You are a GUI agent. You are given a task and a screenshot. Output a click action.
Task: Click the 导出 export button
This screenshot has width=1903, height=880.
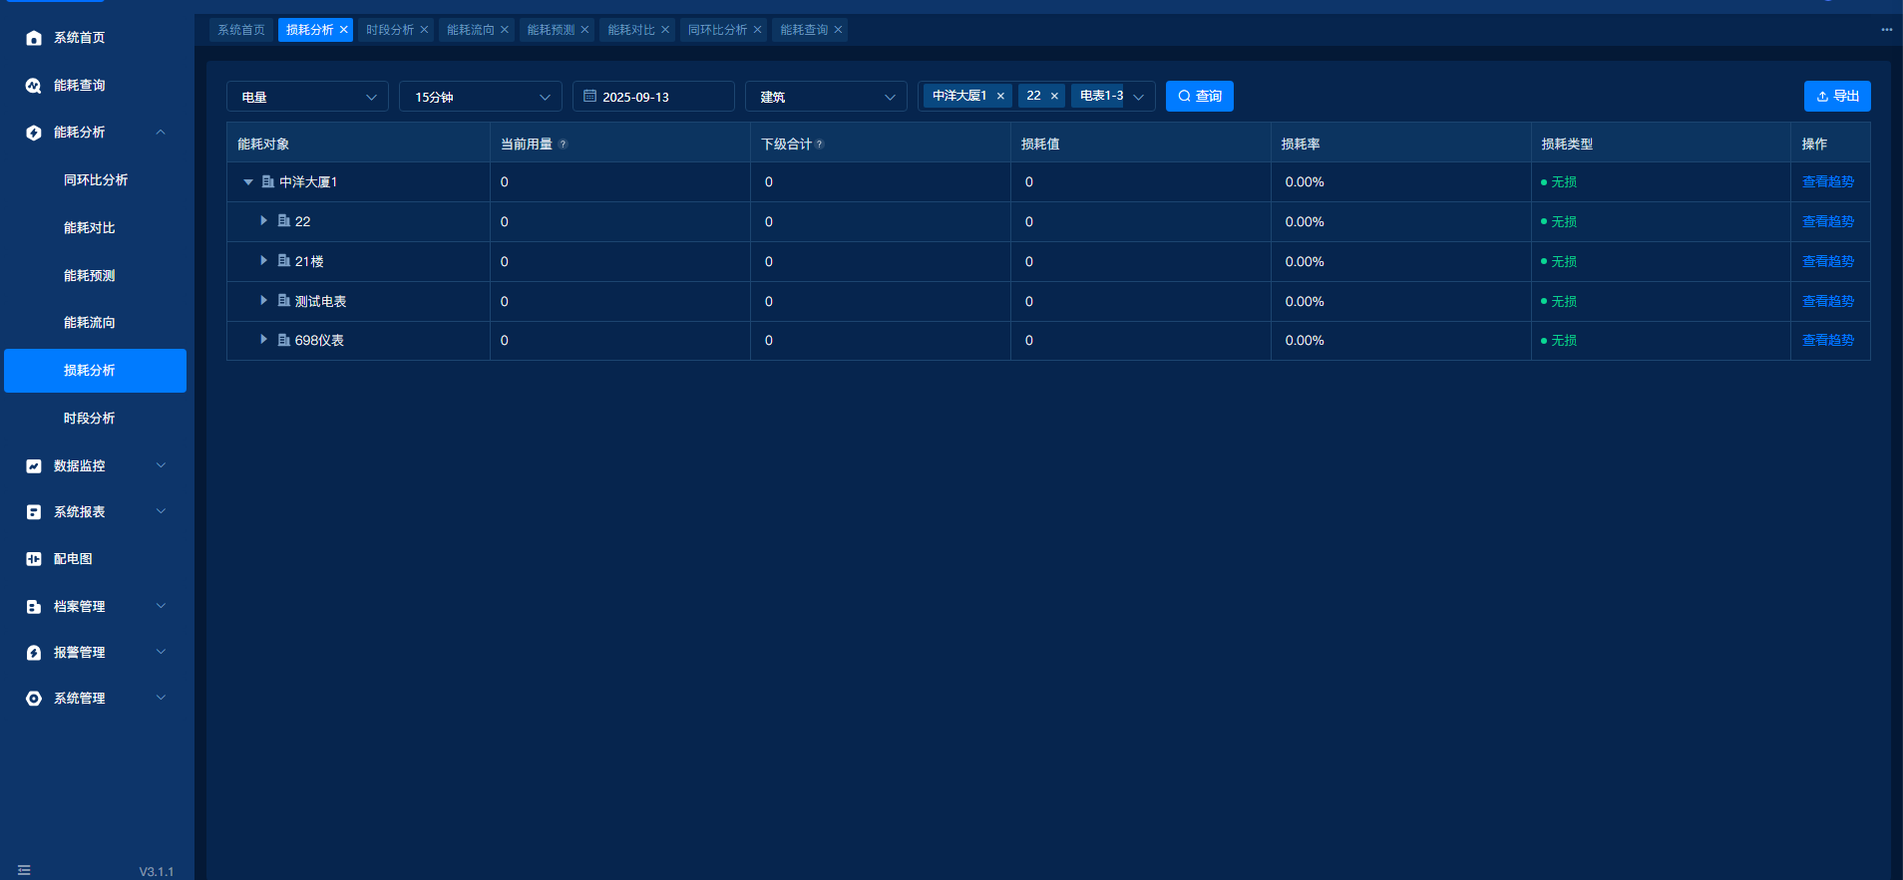tap(1836, 97)
